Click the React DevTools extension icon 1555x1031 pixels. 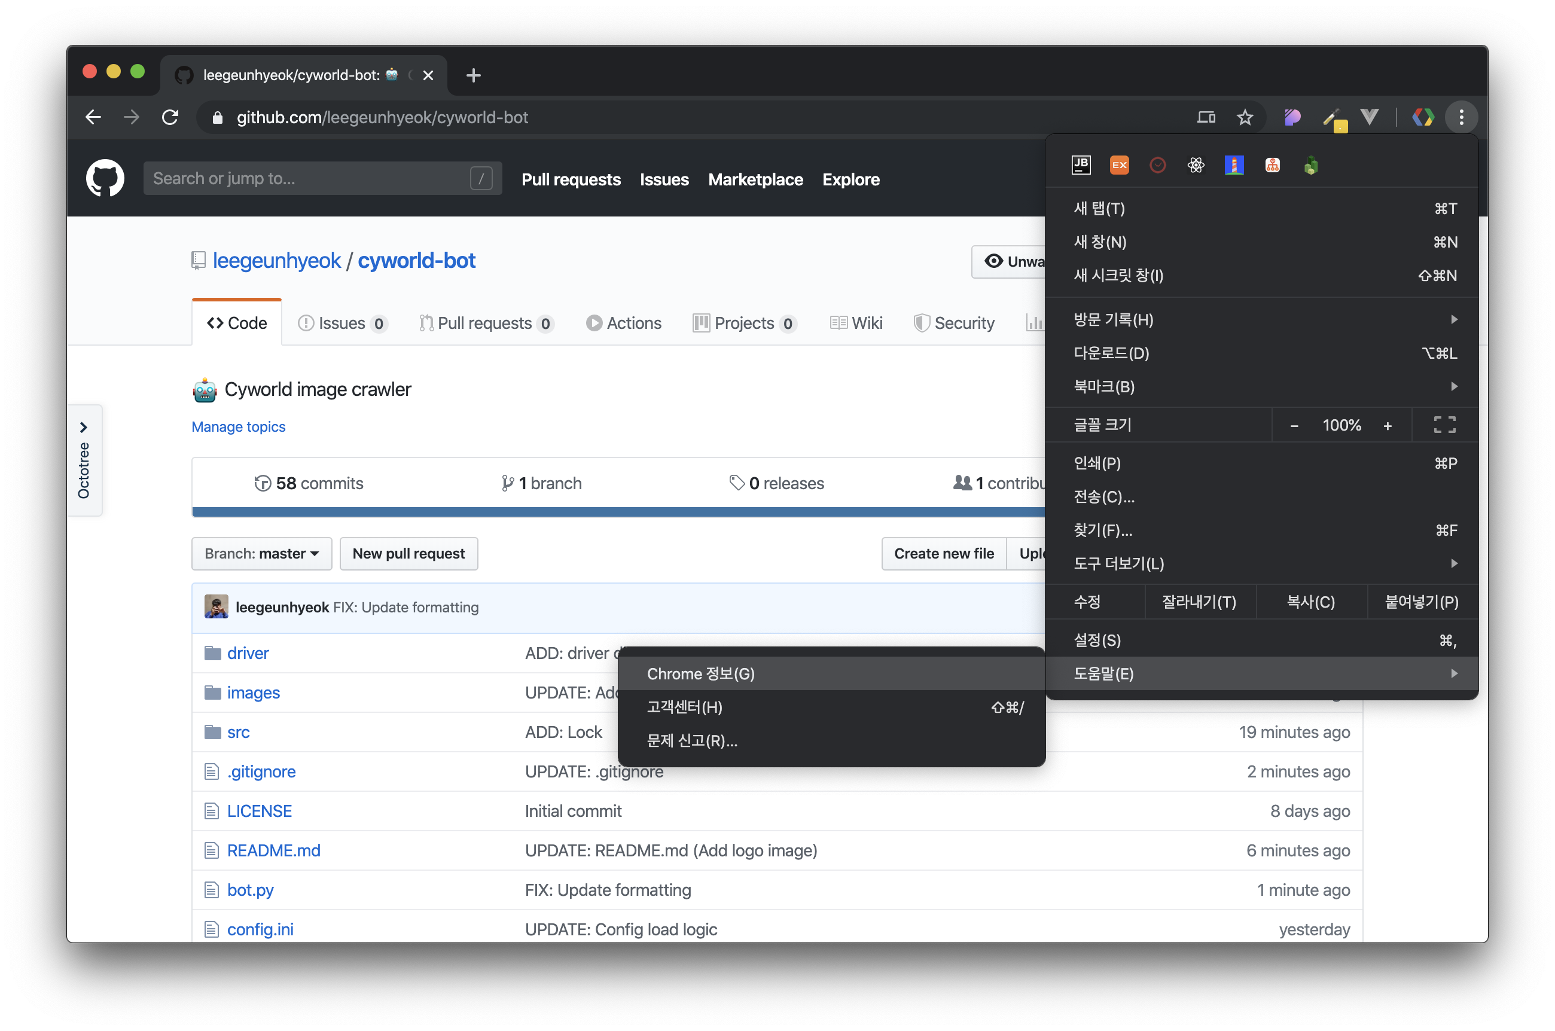point(1196,165)
